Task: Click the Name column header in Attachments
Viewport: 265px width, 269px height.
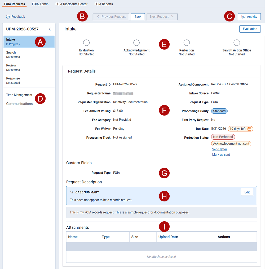Action: (x=83, y=237)
